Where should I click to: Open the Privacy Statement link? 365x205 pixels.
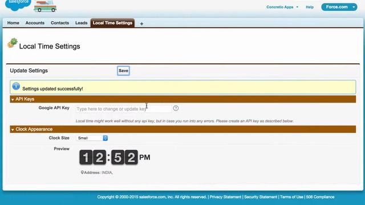(x=225, y=197)
